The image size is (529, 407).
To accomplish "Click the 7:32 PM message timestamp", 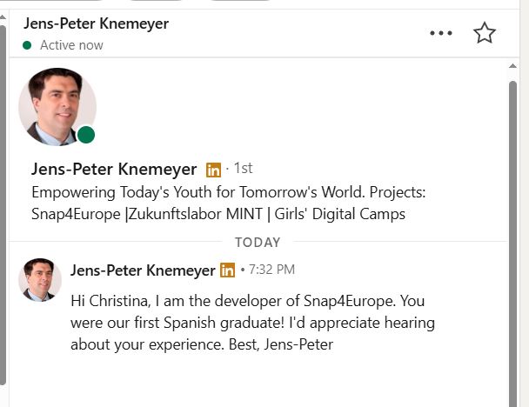I will (271, 270).
